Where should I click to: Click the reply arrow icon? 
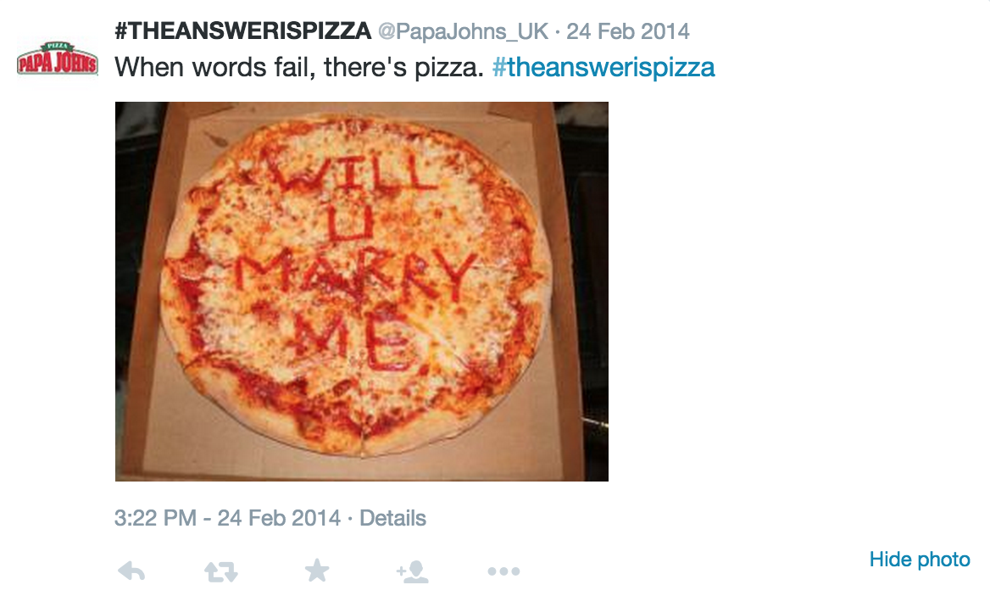pyautogui.click(x=131, y=571)
